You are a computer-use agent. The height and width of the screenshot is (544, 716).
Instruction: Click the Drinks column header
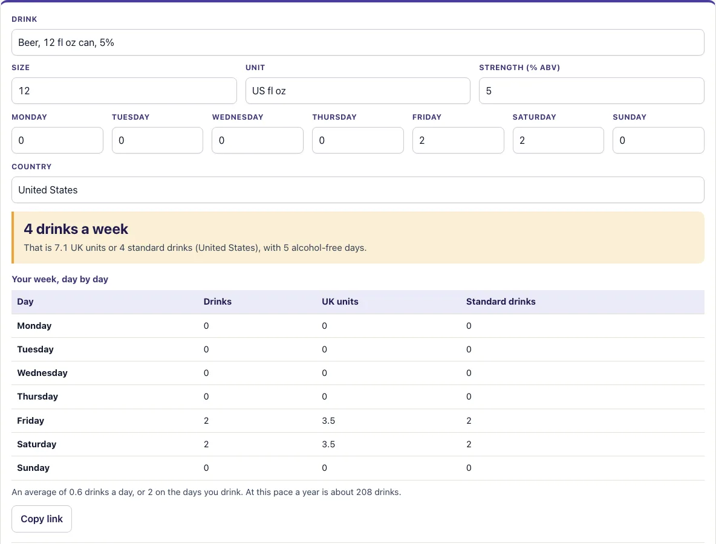217,302
